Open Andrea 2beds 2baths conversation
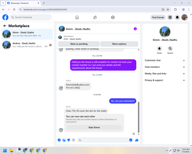 click(27, 45)
